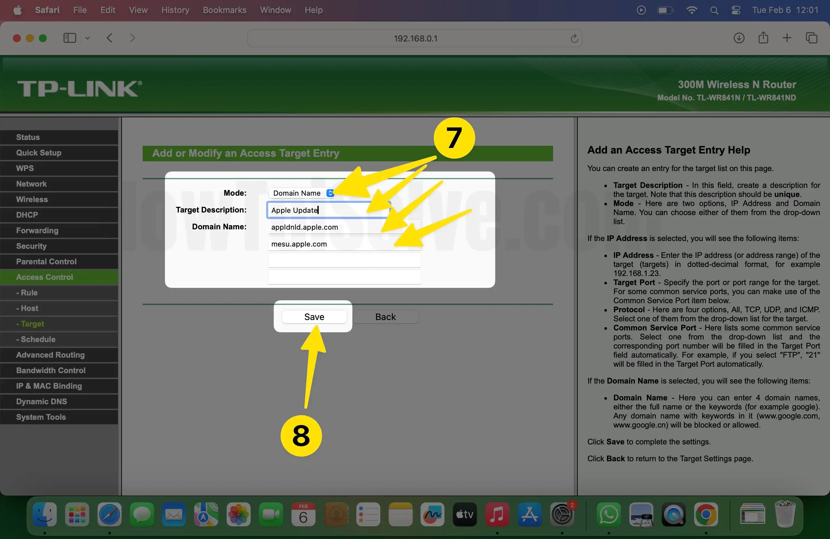Open the Share sheet in Safari
The width and height of the screenshot is (830, 539).
[764, 38]
